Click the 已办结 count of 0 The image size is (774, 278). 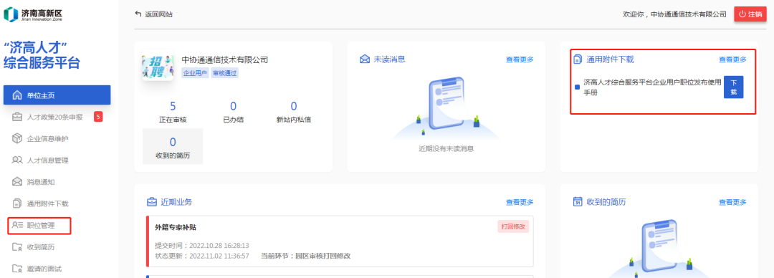tap(233, 105)
